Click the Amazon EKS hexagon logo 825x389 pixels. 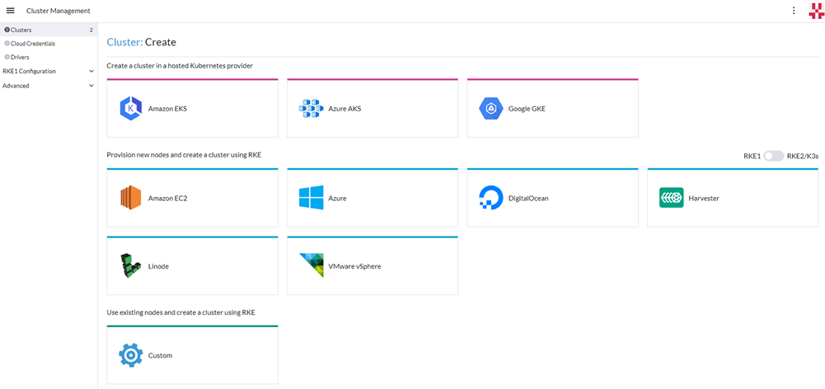[130, 109]
